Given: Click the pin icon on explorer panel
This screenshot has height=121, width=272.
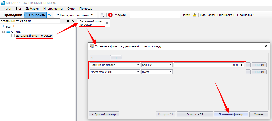Looking at the screenshot, I should pos(68,21).
